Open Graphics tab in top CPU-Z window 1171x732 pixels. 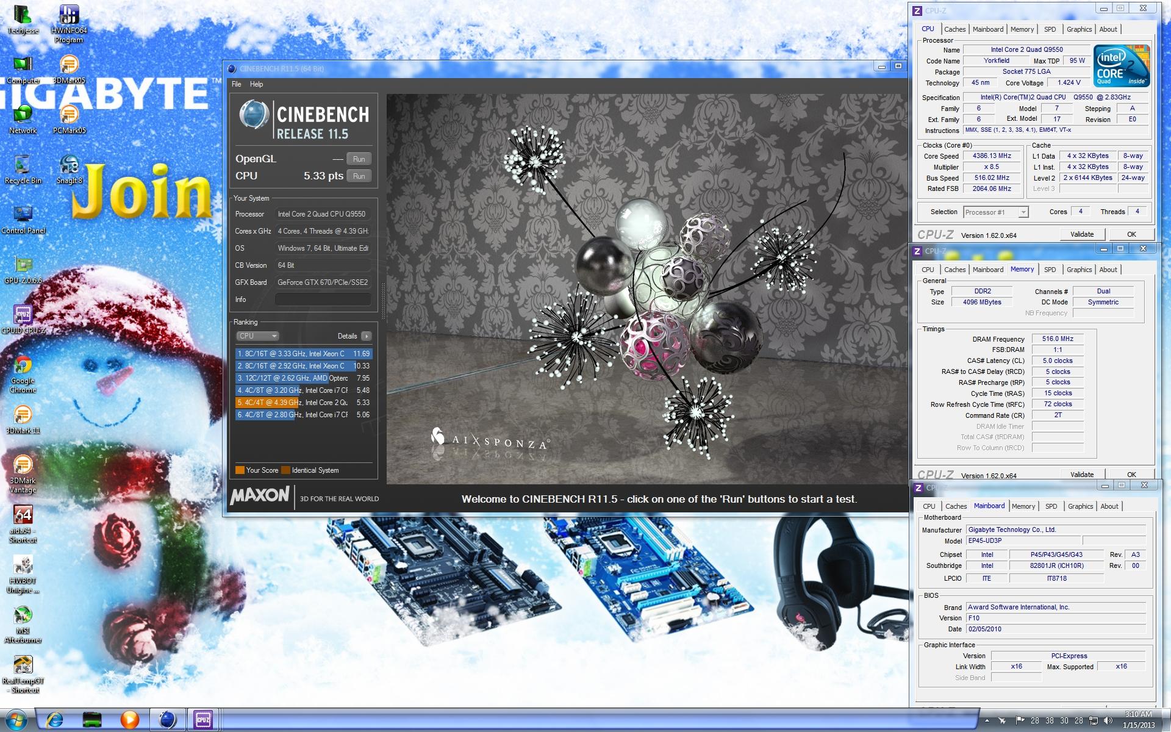pos(1079,29)
